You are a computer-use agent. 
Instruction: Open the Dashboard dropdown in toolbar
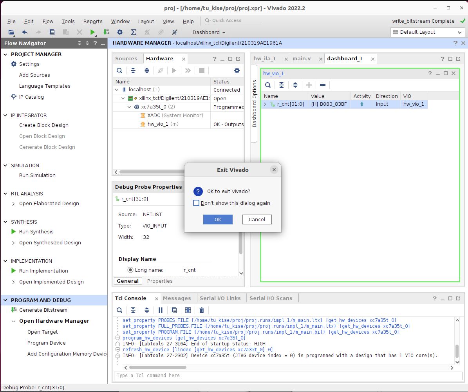click(x=209, y=33)
